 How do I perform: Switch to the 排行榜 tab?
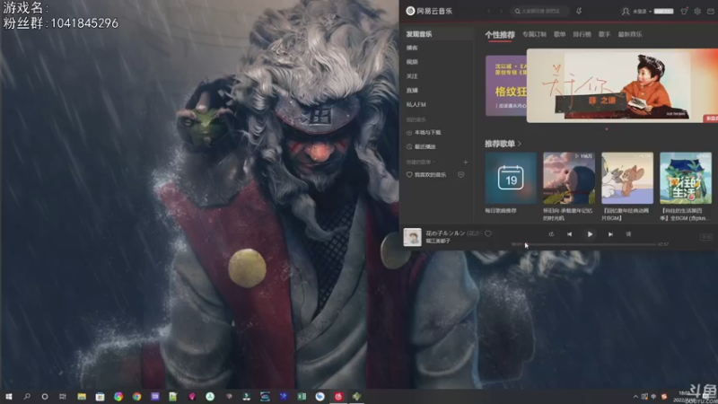coord(582,34)
